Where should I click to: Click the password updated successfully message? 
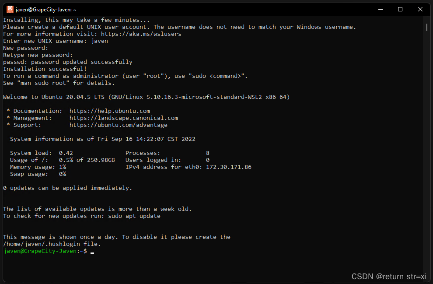[67, 62]
